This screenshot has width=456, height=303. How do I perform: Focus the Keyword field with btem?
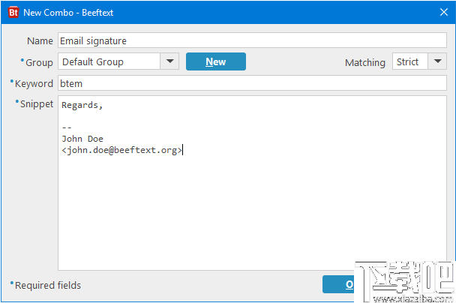(252, 83)
